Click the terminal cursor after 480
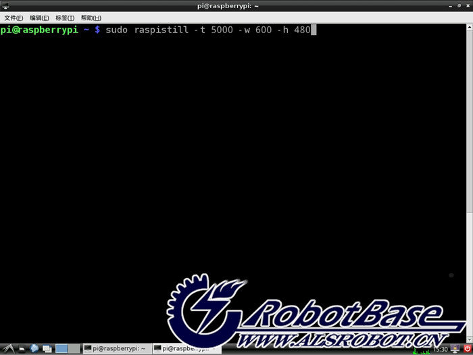Viewport: 473px width, 355px height. coord(314,30)
